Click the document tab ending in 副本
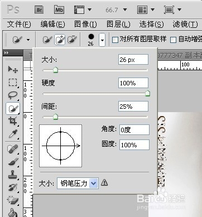This screenshot has width=202, height=217. click(180, 55)
